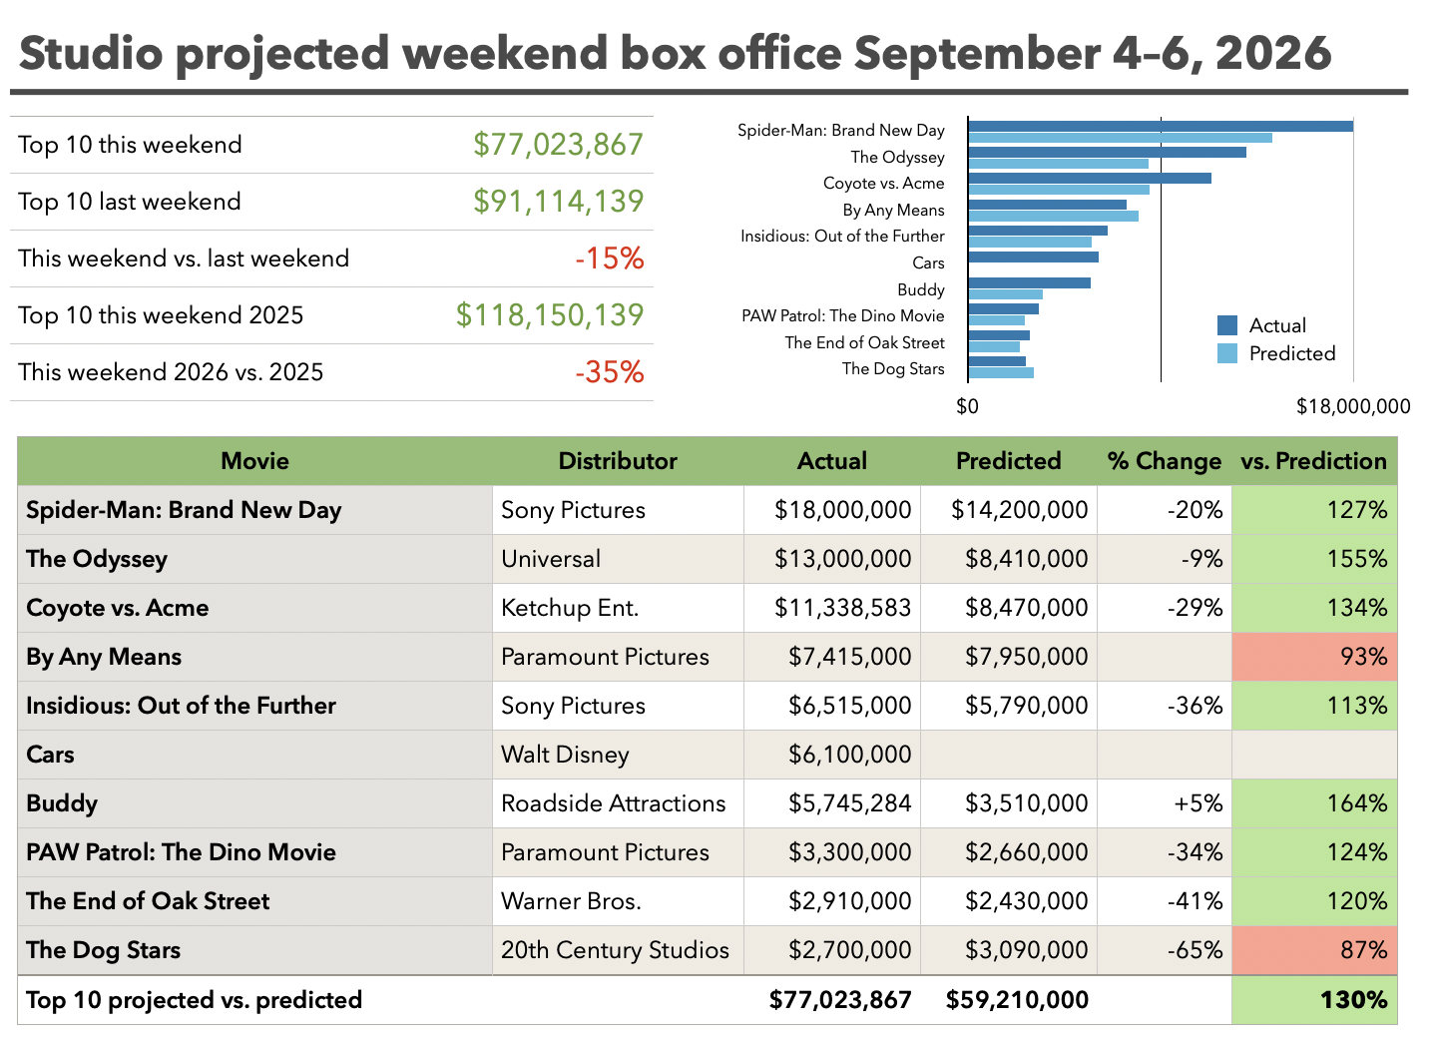Select the Actual column header
1437x1038 pixels.
tap(832, 461)
